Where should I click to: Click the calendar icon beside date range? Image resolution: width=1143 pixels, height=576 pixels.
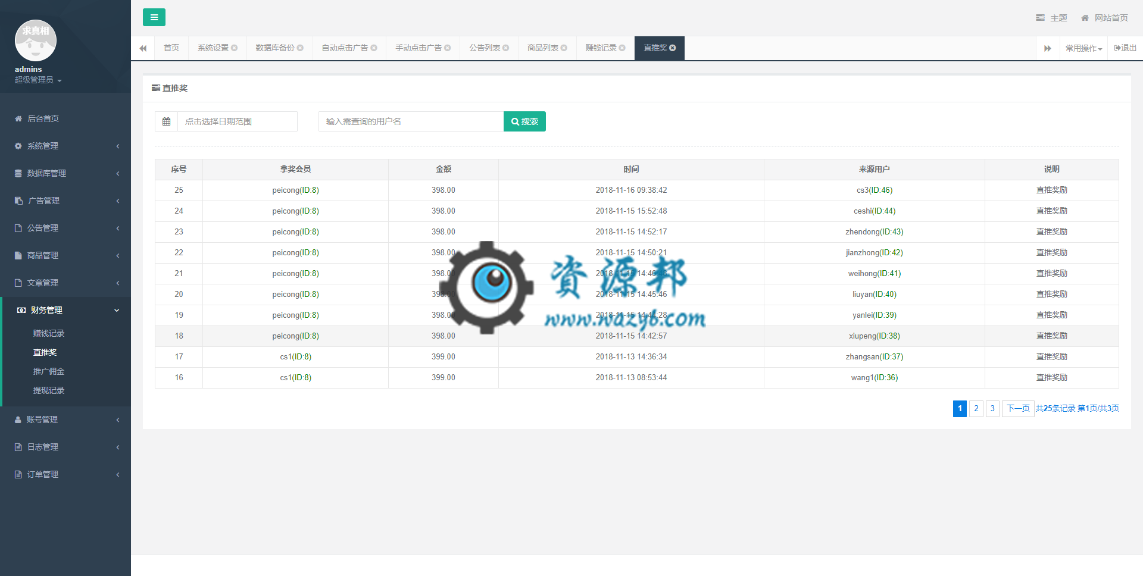tap(167, 121)
